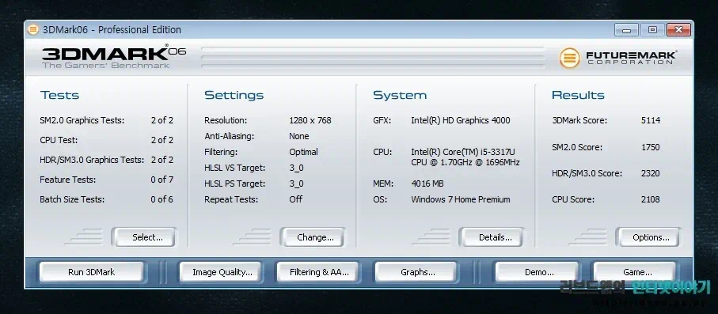Click the SM2.0 Graphics Tests label
718x314 pixels.
pyautogui.click(x=82, y=120)
